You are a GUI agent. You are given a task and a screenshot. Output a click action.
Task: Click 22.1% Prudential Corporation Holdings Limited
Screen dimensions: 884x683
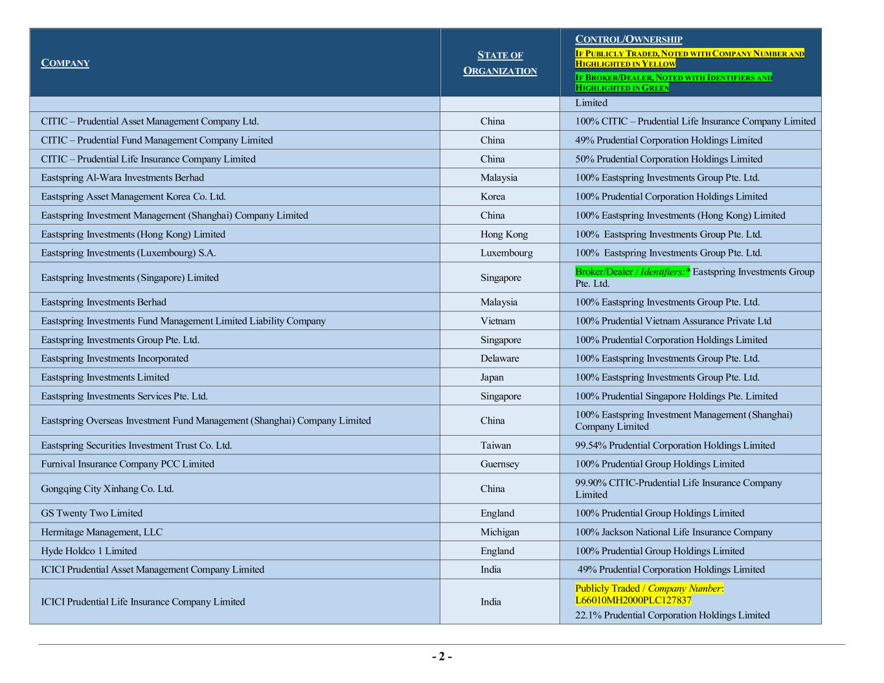coord(672,615)
